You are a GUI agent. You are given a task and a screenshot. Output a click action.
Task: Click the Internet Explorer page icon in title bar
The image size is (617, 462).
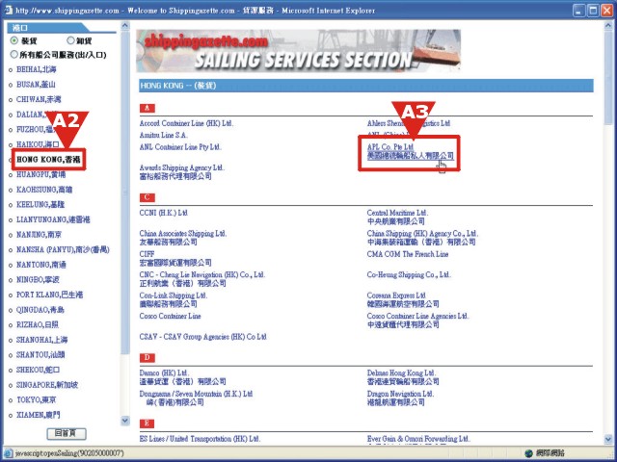[8, 10]
